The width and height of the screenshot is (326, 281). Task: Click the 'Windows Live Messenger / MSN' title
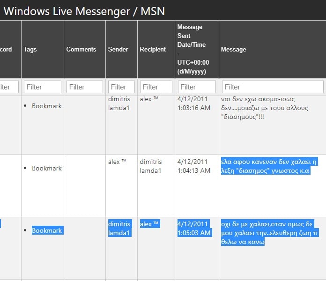pyautogui.click(x=84, y=11)
